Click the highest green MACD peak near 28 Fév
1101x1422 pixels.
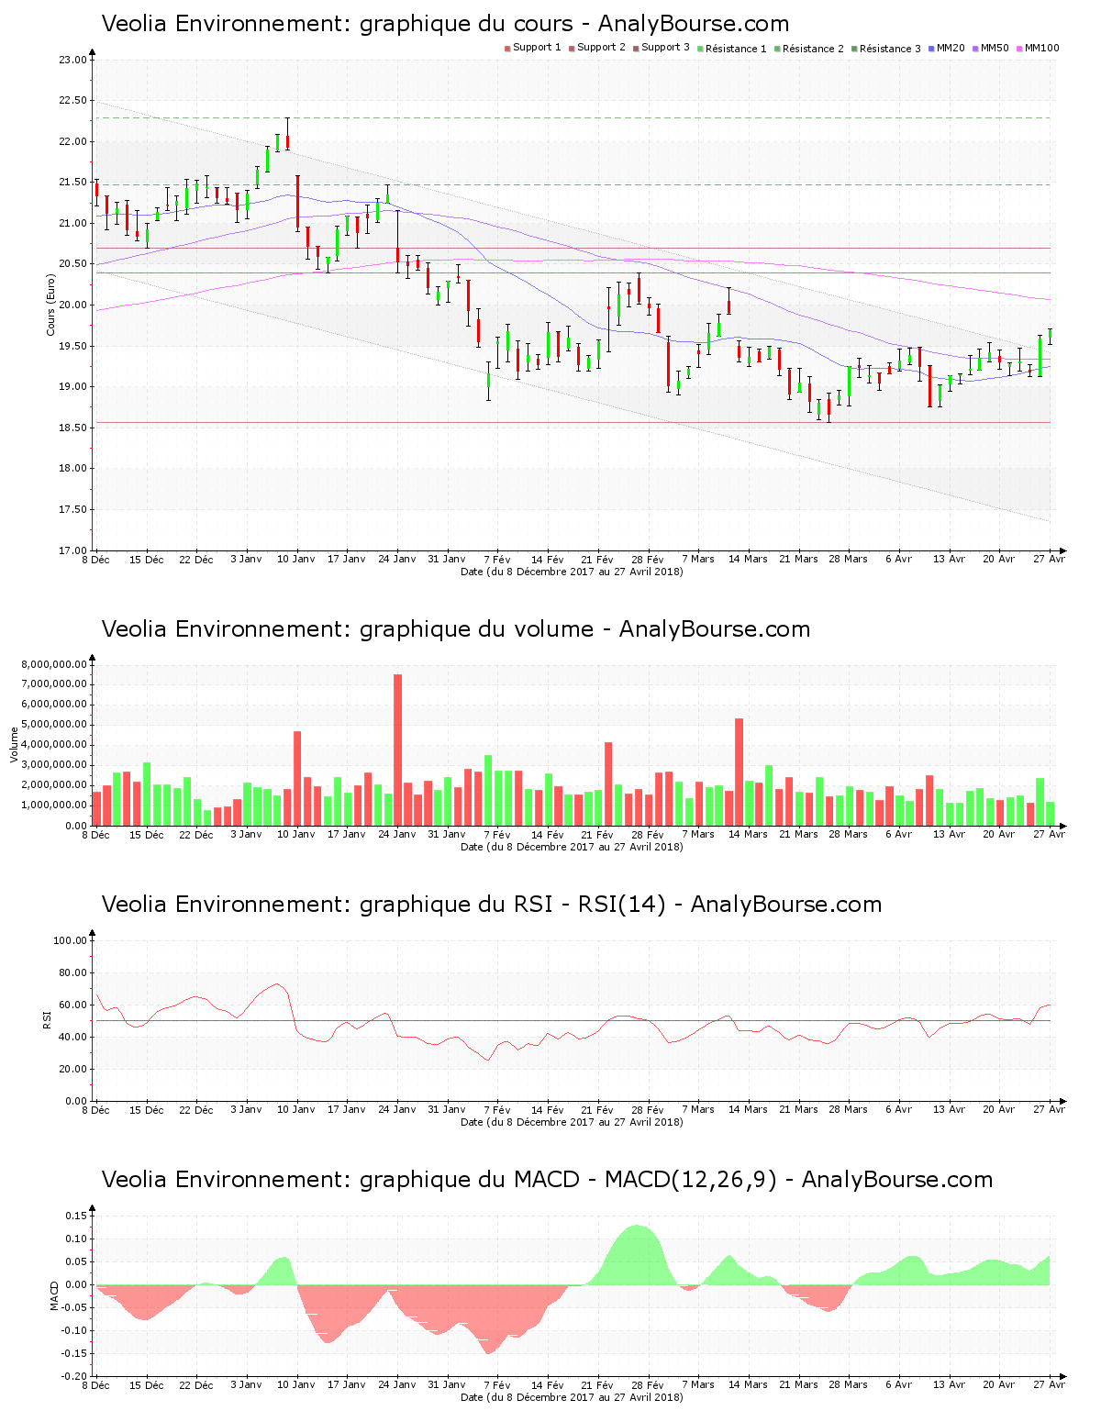click(637, 1253)
